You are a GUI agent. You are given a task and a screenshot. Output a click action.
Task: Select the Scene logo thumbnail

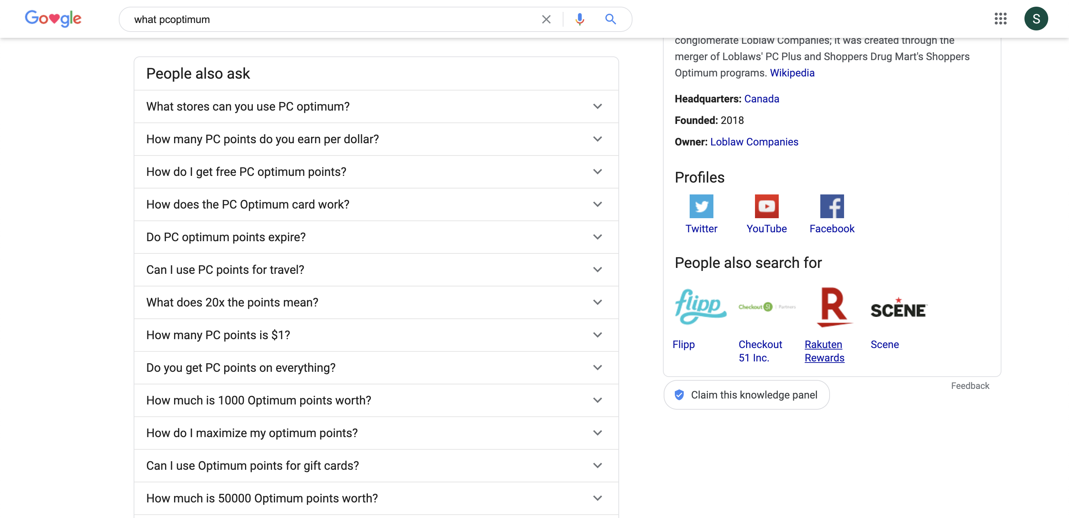pyautogui.click(x=898, y=308)
